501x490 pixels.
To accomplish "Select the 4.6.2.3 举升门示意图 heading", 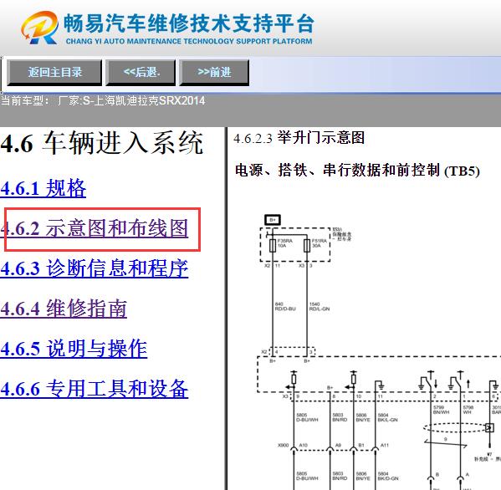I will pyautogui.click(x=299, y=138).
